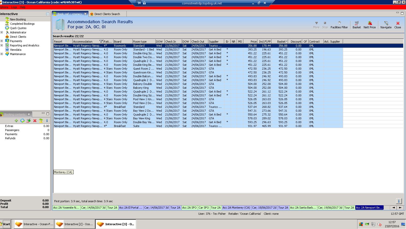Click the Direct Clients icon in sidebar

point(7,37)
